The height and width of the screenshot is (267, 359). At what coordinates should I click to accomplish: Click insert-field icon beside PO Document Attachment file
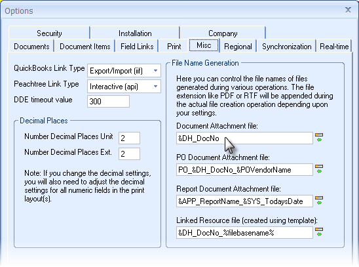coord(319,169)
